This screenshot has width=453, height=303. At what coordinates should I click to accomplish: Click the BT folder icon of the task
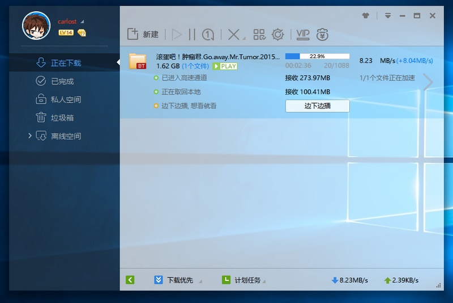tap(138, 61)
